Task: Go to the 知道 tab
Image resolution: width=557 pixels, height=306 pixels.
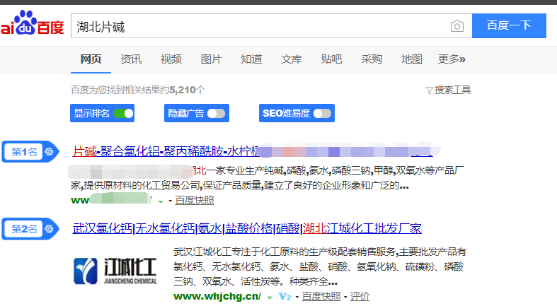Action: point(251,59)
